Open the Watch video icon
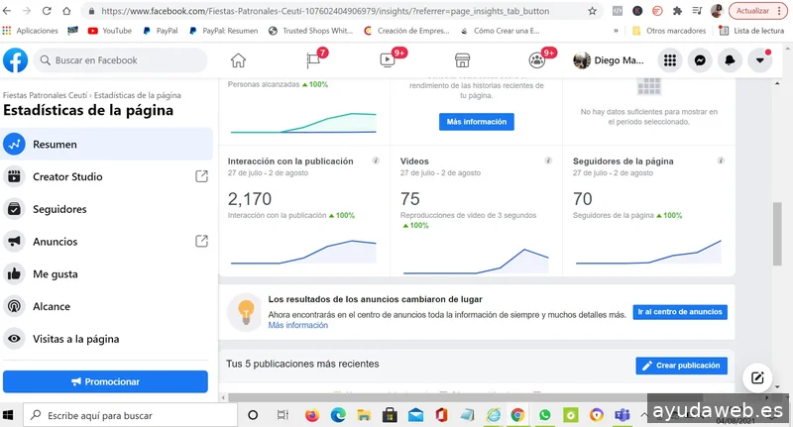The width and height of the screenshot is (793, 427). [388, 60]
